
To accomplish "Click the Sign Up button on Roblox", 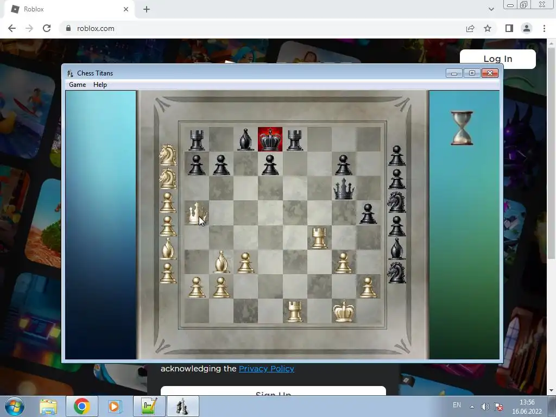I will (273, 391).
